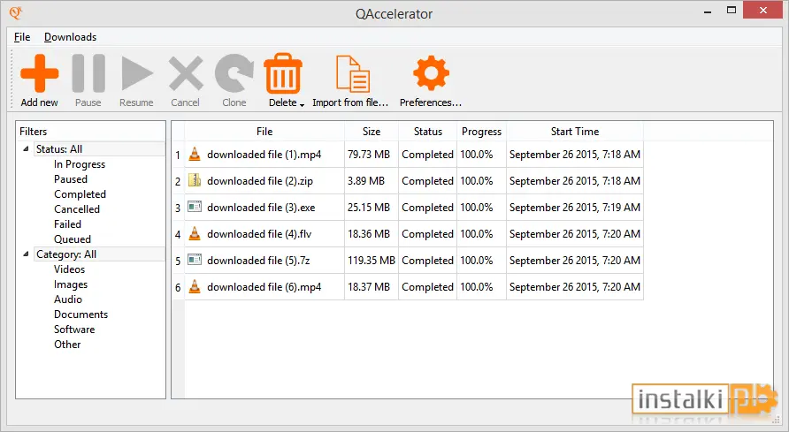Click the Delete trash can icon
The width and height of the screenshot is (789, 432).
tap(283, 73)
